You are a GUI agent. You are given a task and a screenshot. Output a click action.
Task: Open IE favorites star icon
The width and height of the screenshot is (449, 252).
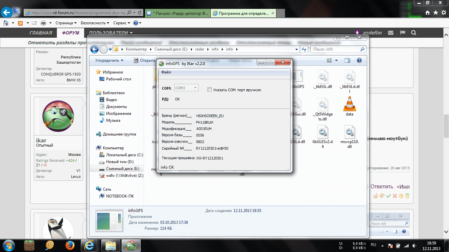point(436,13)
